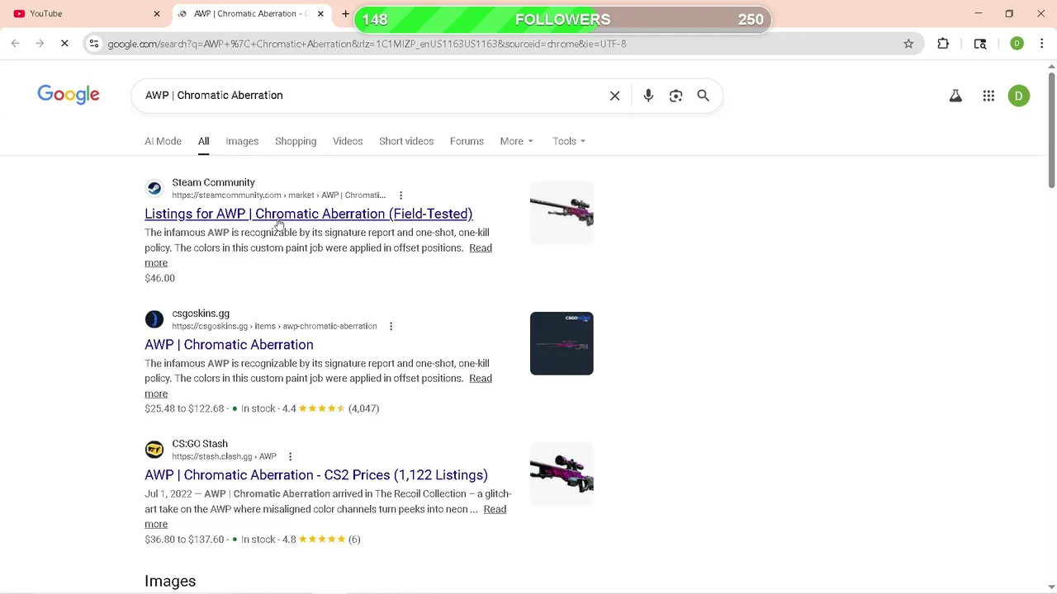View site information icon in address bar
Image resolution: width=1057 pixels, height=594 pixels.
click(94, 44)
